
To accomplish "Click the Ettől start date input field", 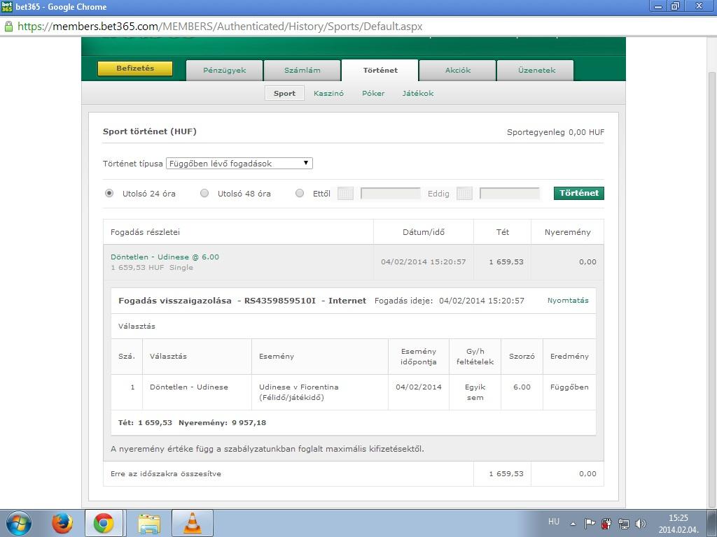I will pyautogui.click(x=391, y=194).
